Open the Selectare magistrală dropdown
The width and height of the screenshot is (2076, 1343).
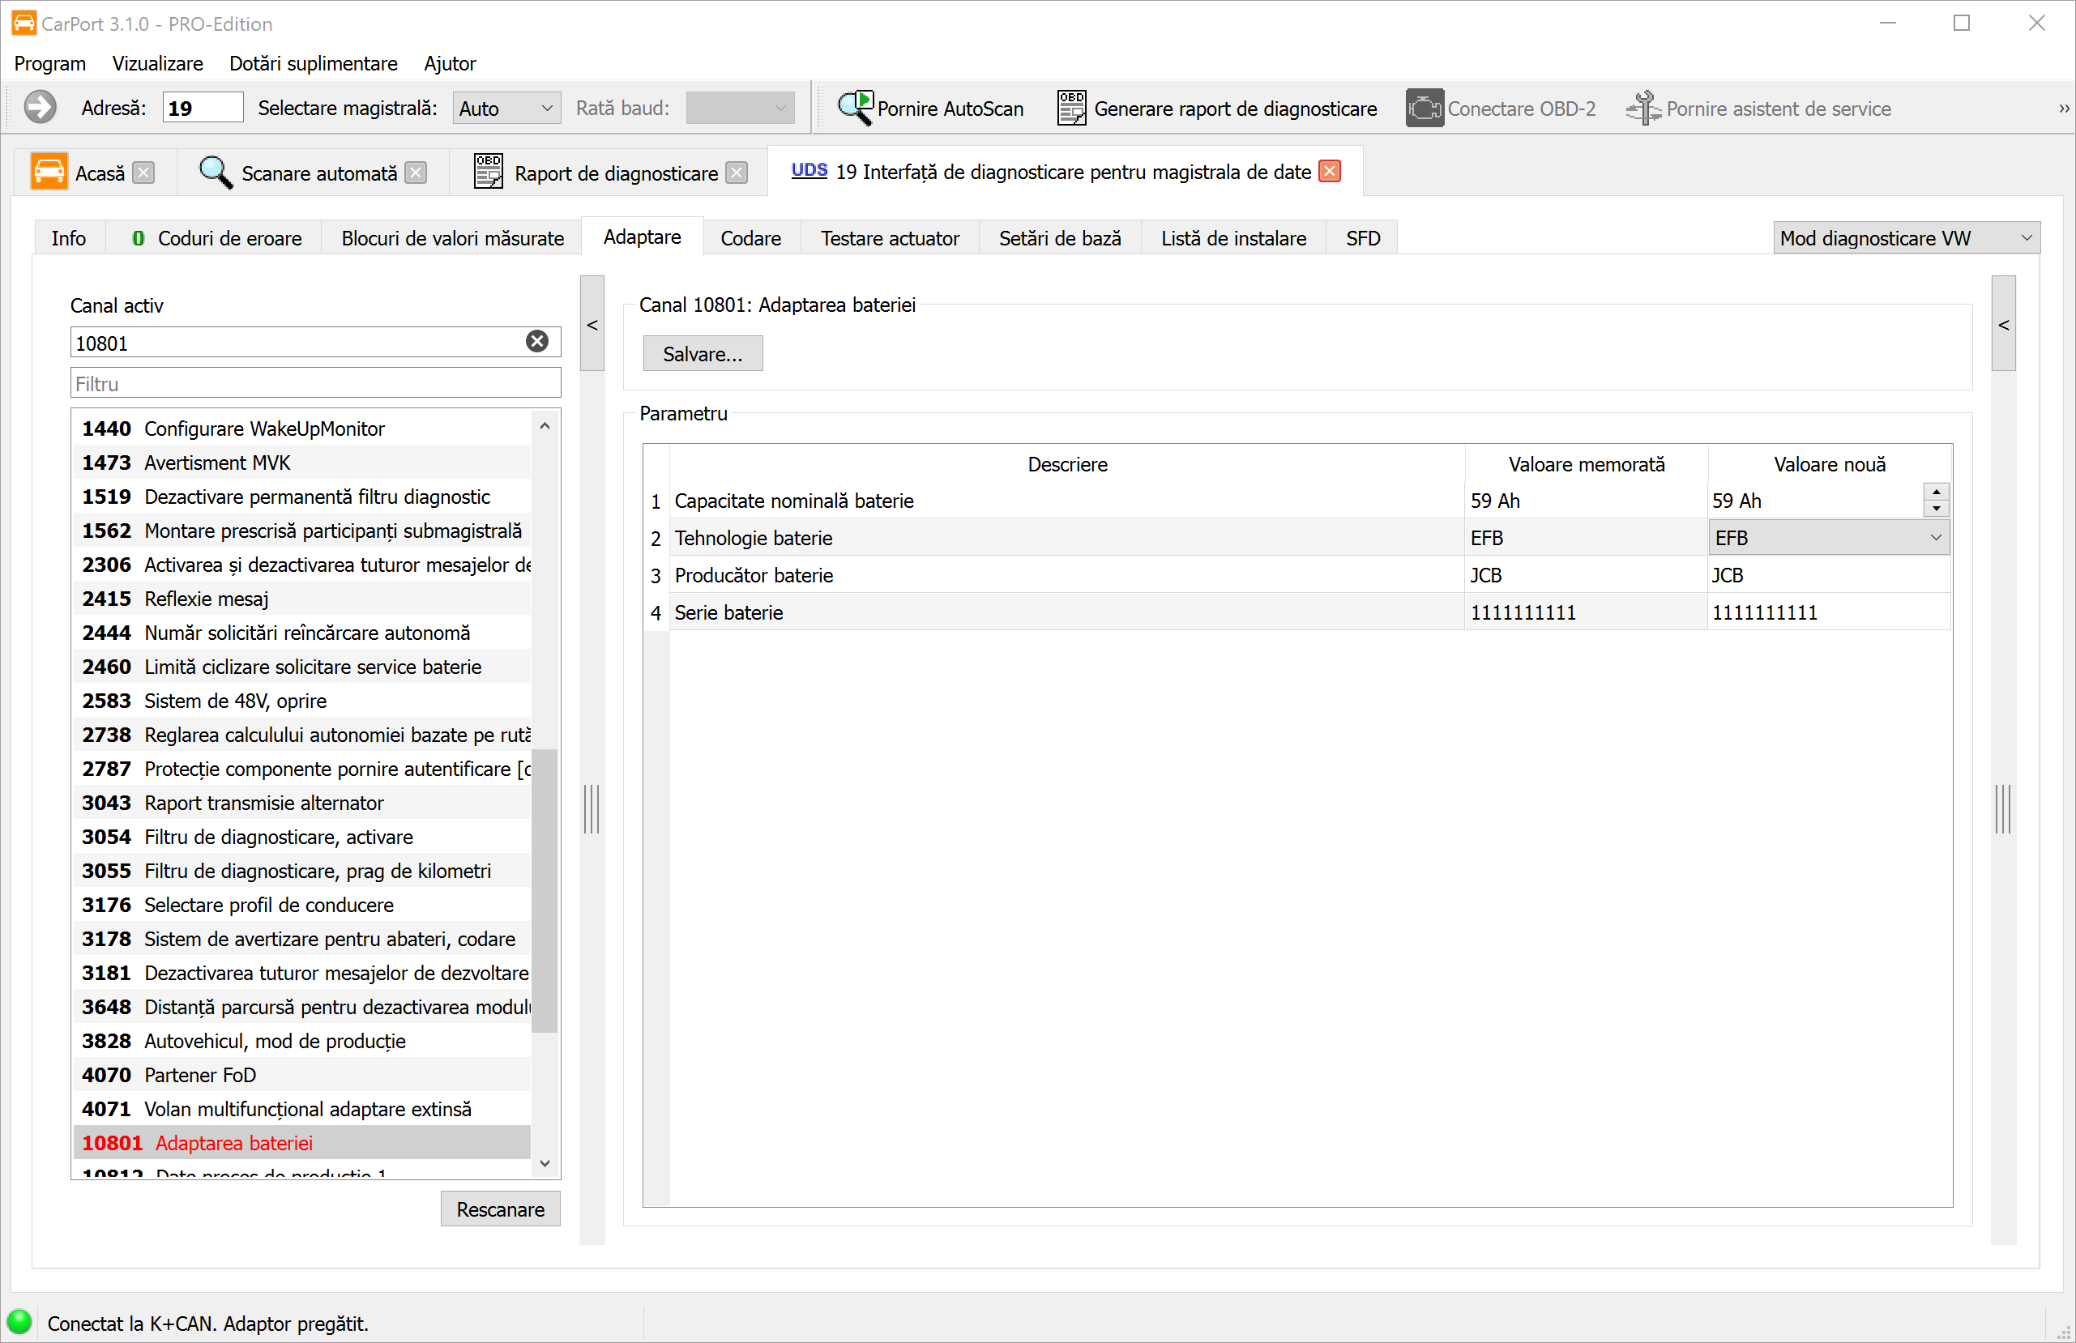[506, 109]
